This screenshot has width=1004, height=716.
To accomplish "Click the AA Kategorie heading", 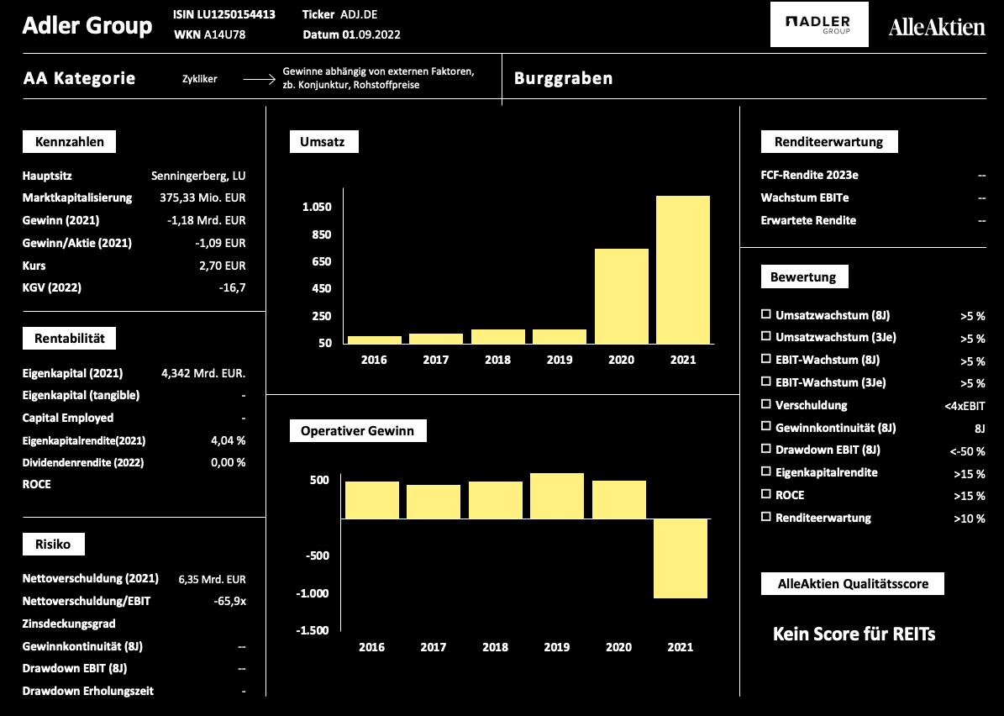I will (x=80, y=78).
